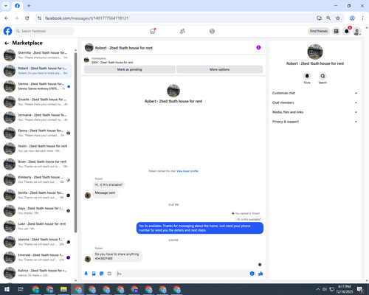Open the apps menu grid icon

pos(336,31)
